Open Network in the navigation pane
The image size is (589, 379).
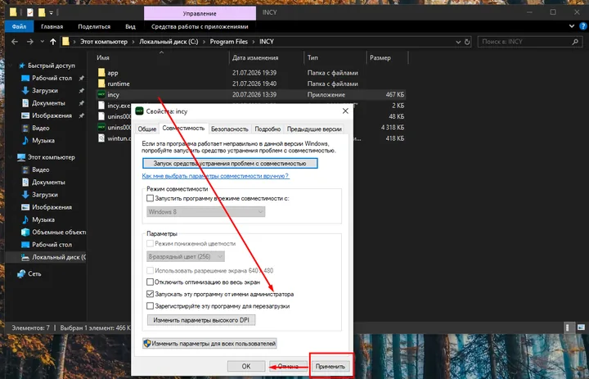tap(34, 273)
